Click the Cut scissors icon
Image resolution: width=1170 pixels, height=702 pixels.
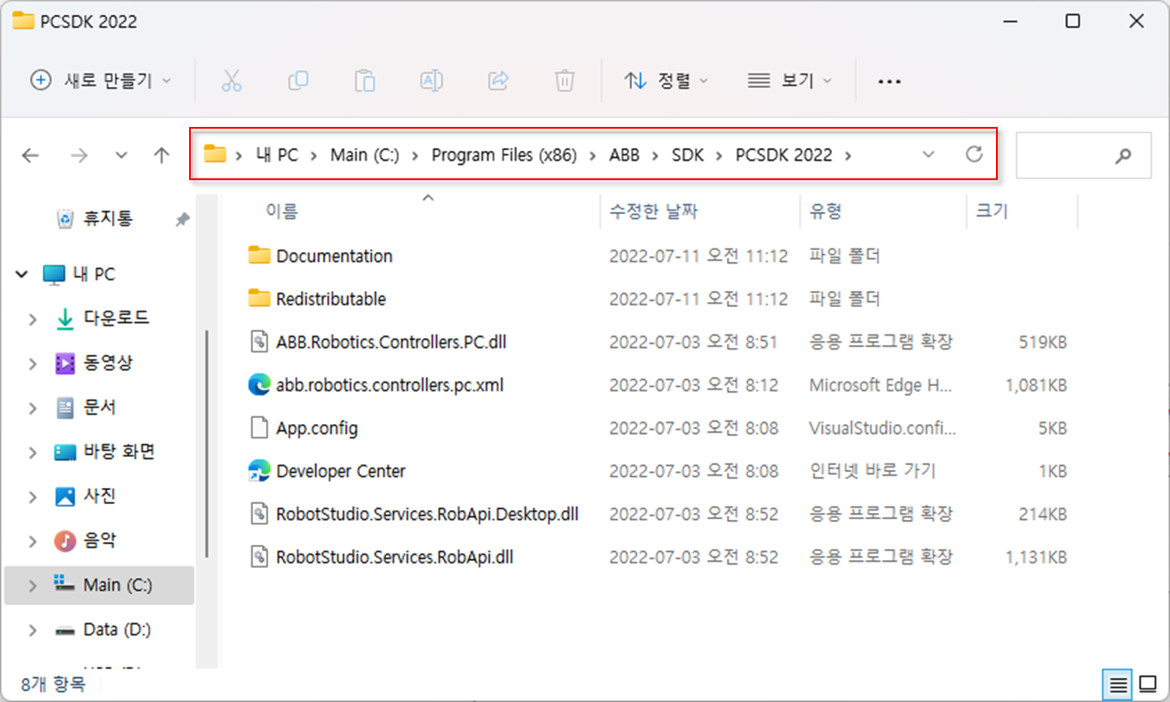pos(232,81)
